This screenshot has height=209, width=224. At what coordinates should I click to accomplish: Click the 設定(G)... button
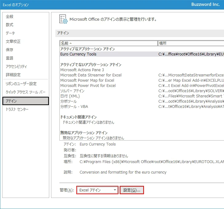(x=132, y=190)
